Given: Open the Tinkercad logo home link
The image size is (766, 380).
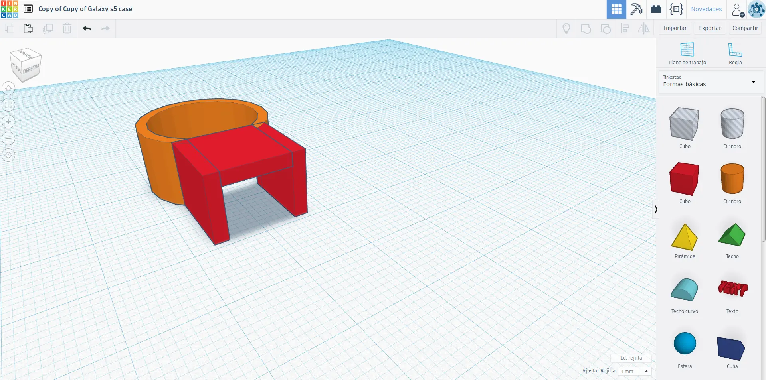Looking at the screenshot, I should tap(10, 9).
